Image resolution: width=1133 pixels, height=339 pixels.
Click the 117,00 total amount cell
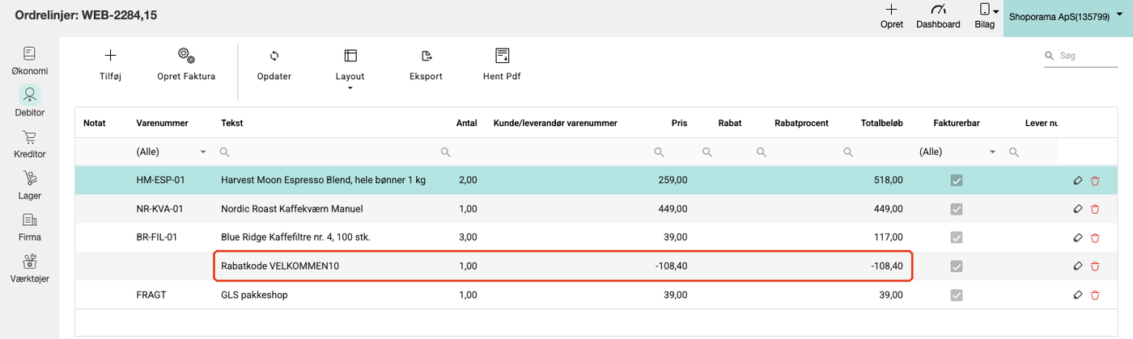click(887, 237)
